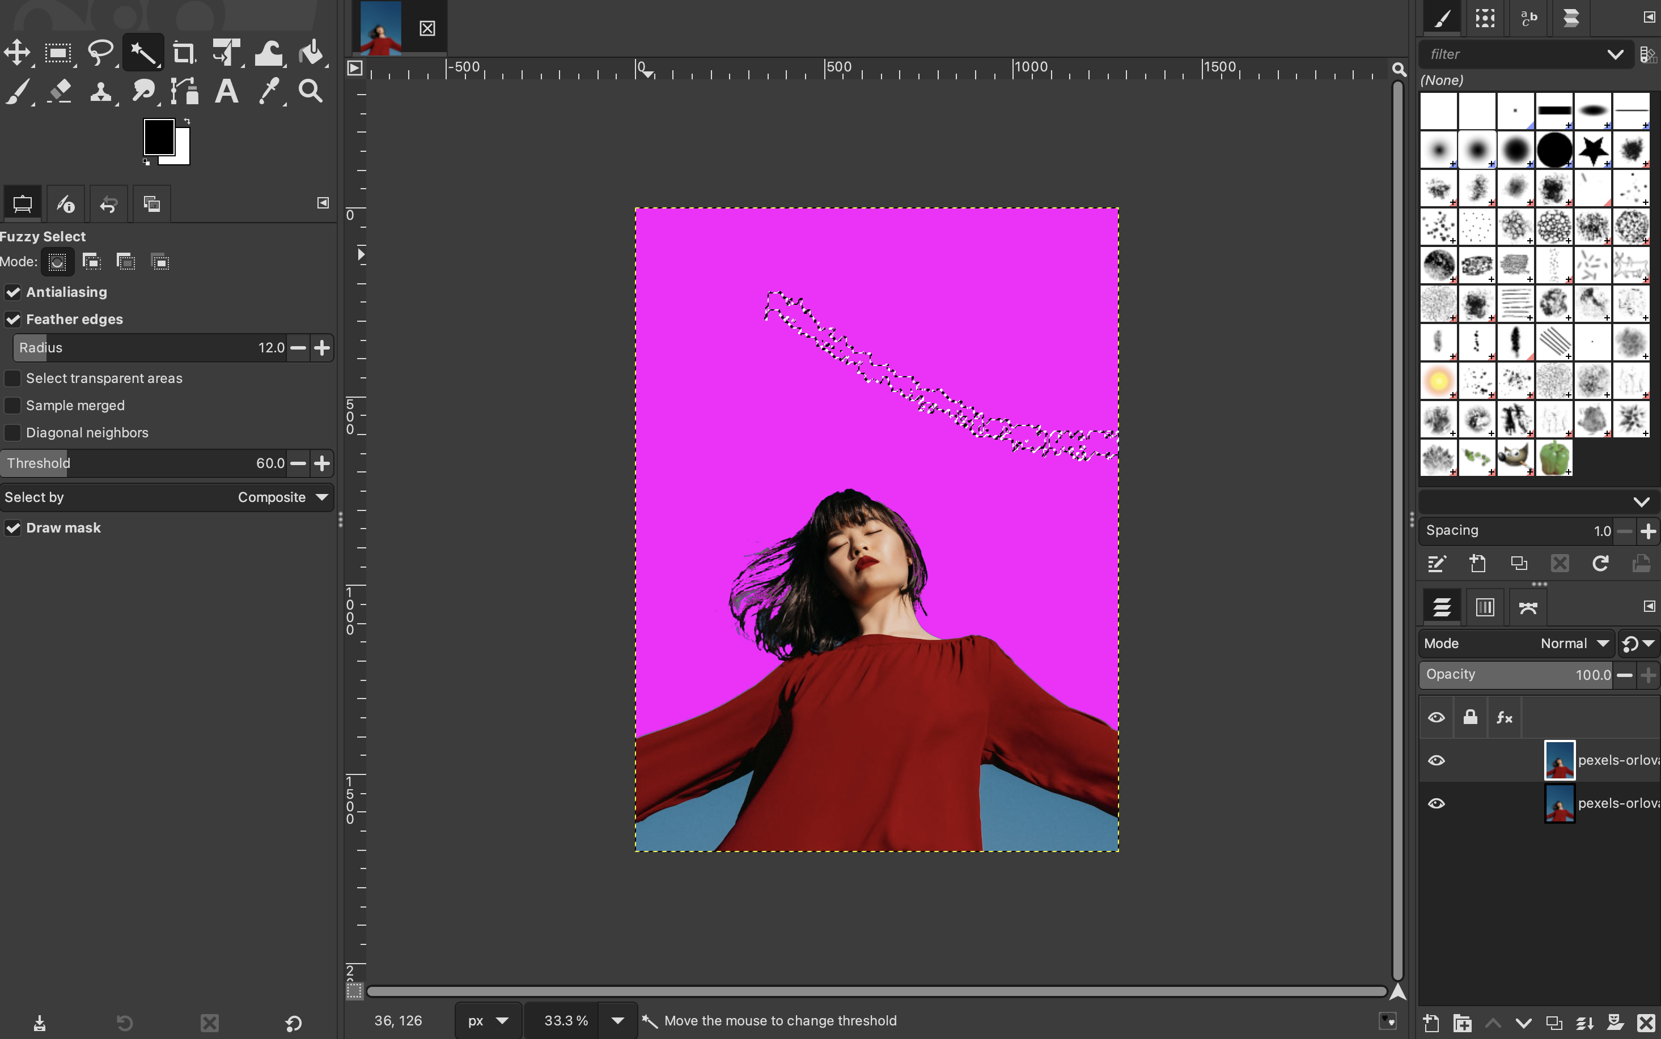Select the Move tool

coord(17,53)
